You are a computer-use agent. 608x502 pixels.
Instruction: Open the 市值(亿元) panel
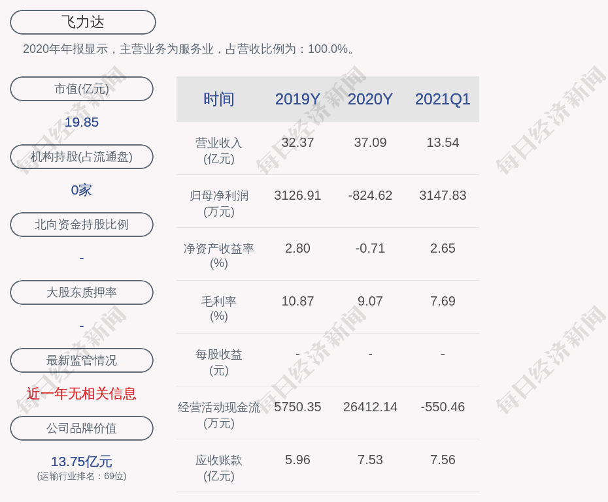point(82,89)
